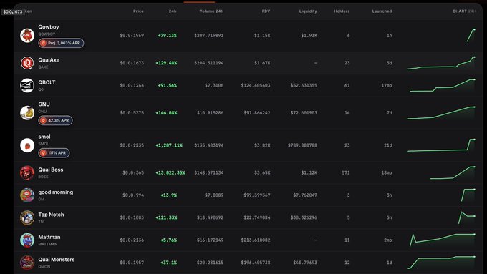487x274 pixels.
Task: Click the CHART 24H column header
Action: pos(464,11)
